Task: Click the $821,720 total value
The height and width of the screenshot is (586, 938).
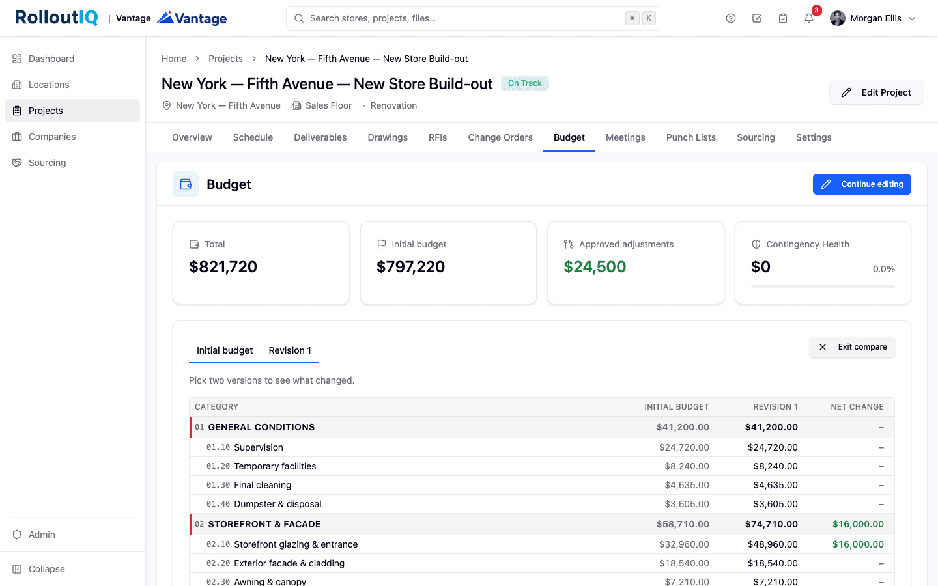Action: click(223, 267)
